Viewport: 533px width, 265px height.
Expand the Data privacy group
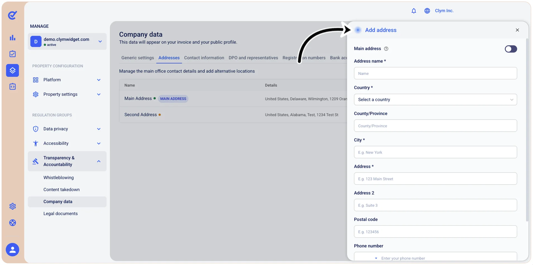coord(99,129)
